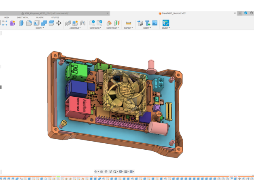Choose the Offset Plane construct icon
The image size is (254, 191).
click(x=109, y=23)
